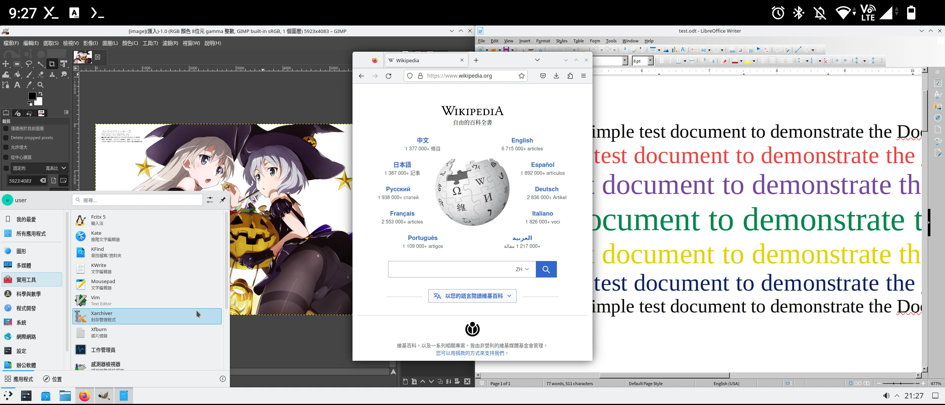Expand 以您的語言閱讀維基百科 language list
945x405 pixels.
[x=472, y=296]
